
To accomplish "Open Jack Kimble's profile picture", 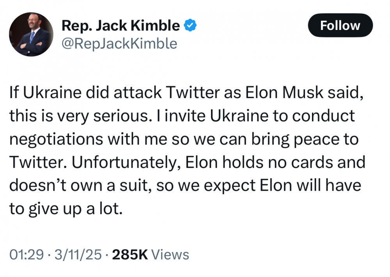I will coord(31,34).
